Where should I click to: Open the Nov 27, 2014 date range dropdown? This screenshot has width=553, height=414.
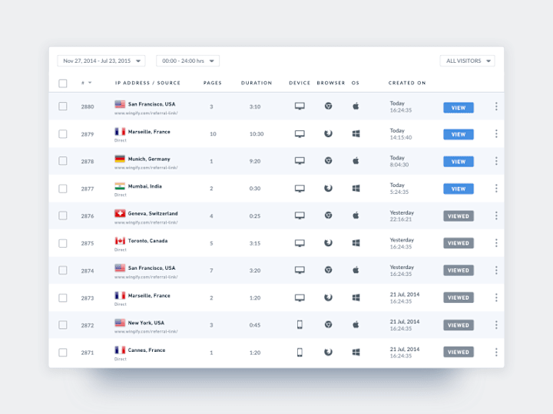point(101,61)
